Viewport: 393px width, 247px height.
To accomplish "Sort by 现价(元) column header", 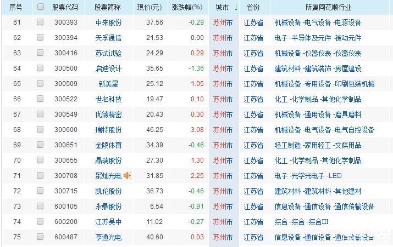I will [x=150, y=8].
